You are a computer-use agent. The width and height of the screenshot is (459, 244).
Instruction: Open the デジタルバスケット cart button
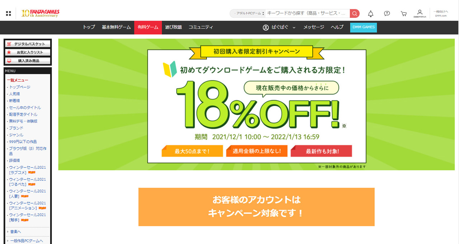pyautogui.click(x=28, y=44)
